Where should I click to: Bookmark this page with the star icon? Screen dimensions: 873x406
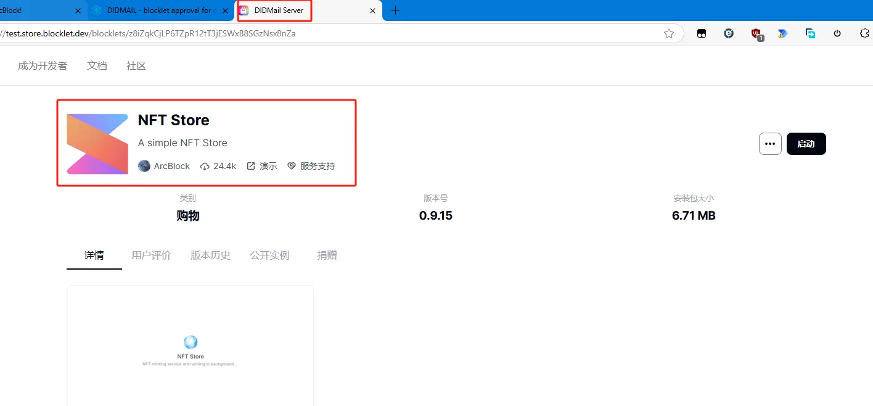pyautogui.click(x=669, y=34)
